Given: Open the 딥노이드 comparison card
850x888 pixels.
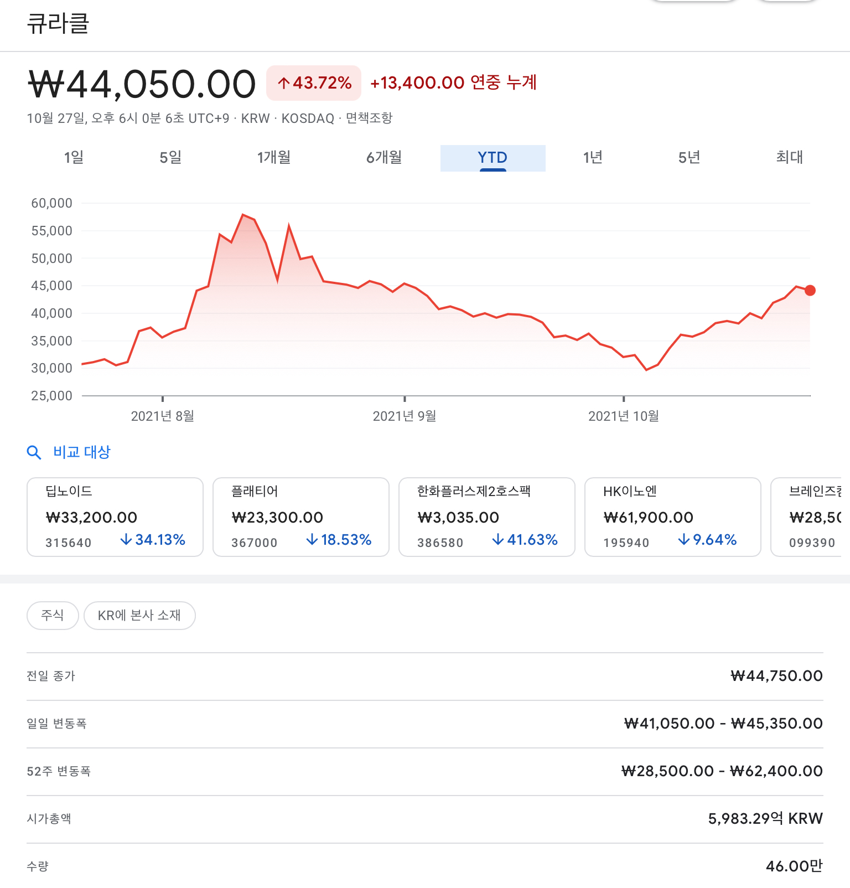Looking at the screenshot, I should click(115, 517).
